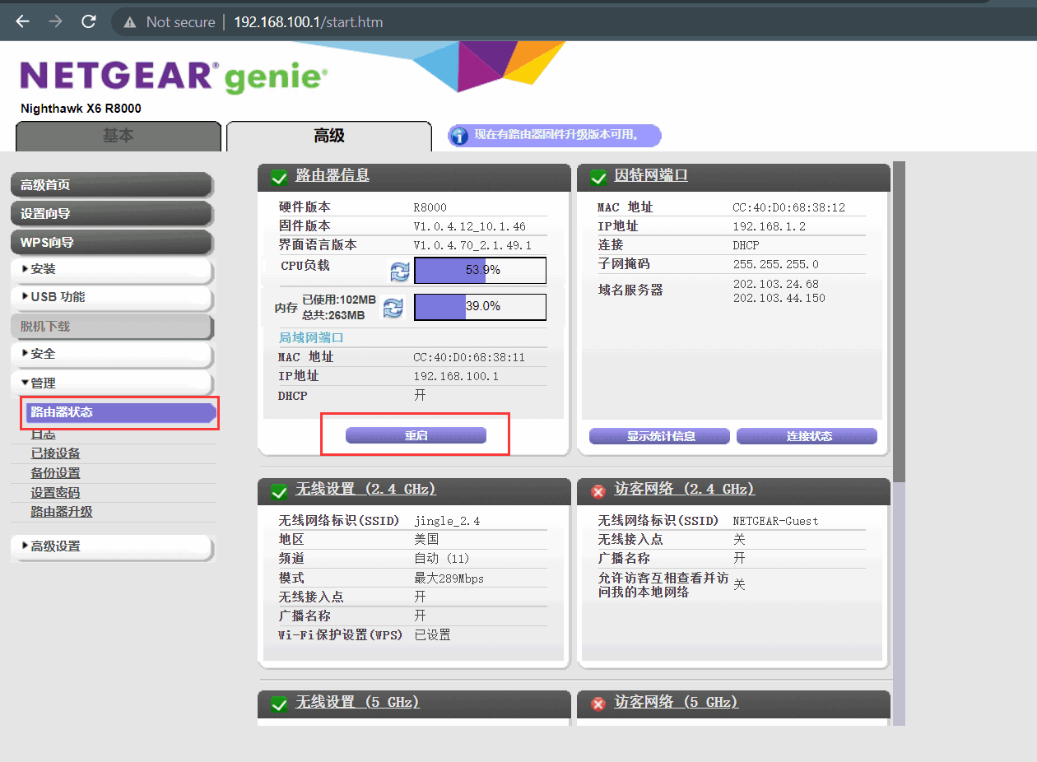1037x762 pixels.
Task: Open the 现在有路由器固件升级版本可用 notification
Action: (x=556, y=135)
